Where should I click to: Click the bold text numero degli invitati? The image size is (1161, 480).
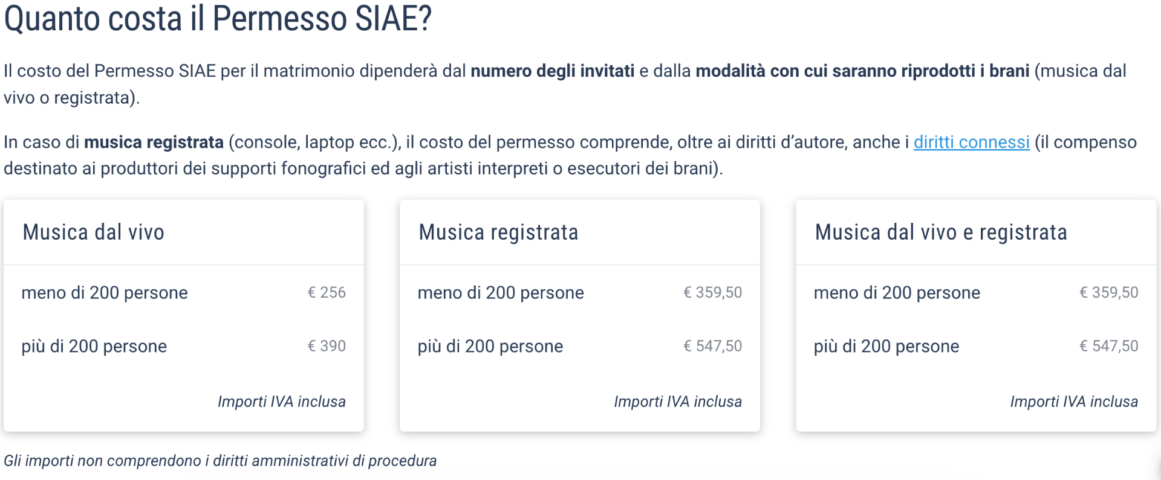(x=553, y=71)
